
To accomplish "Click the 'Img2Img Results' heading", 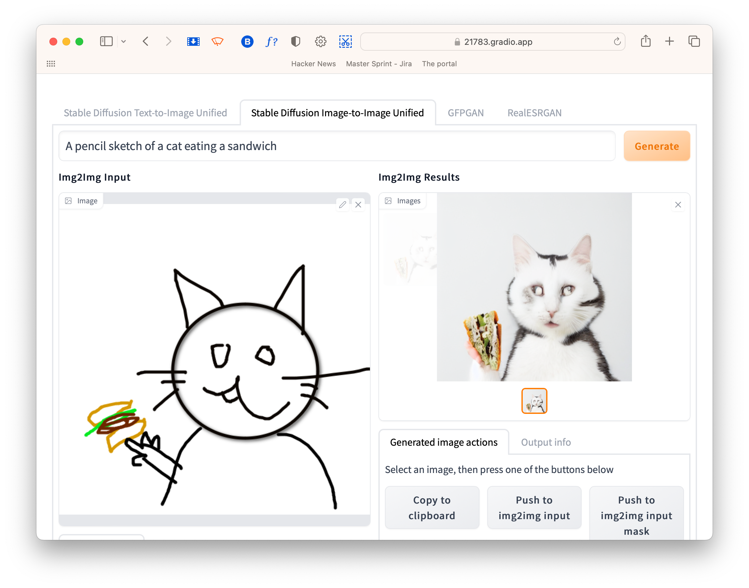I will pos(419,177).
